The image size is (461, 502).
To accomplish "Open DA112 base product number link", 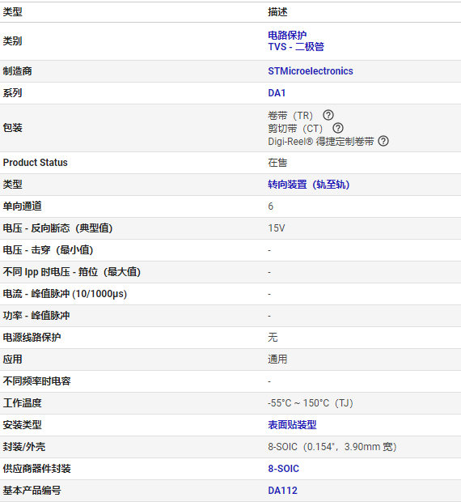I will [x=282, y=491].
